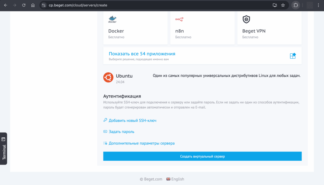The image size is (324, 185).
Task: Click the key icon for new SSH key
Action: pyautogui.click(x=105, y=120)
